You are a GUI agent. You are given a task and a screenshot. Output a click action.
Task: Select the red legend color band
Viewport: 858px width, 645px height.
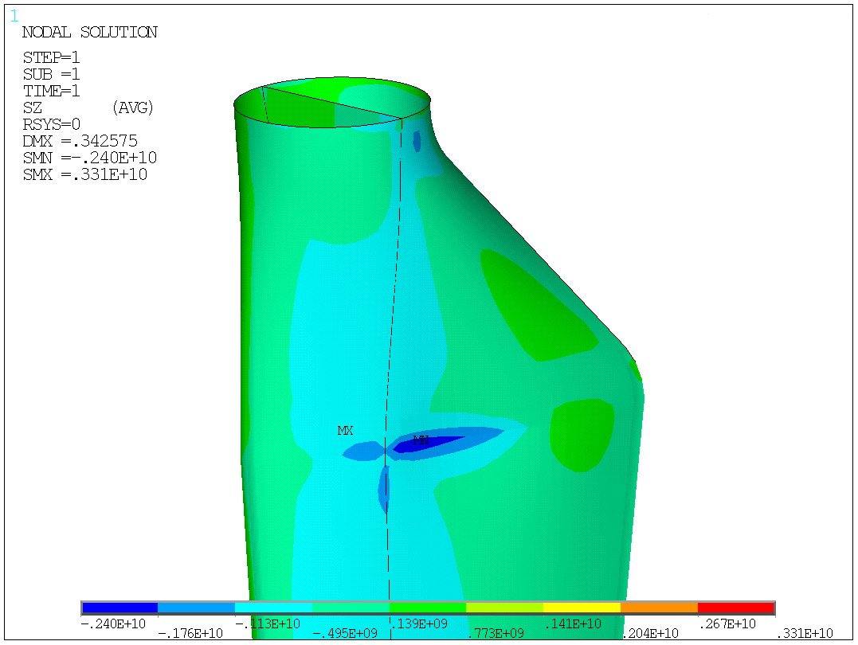click(735, 608)
